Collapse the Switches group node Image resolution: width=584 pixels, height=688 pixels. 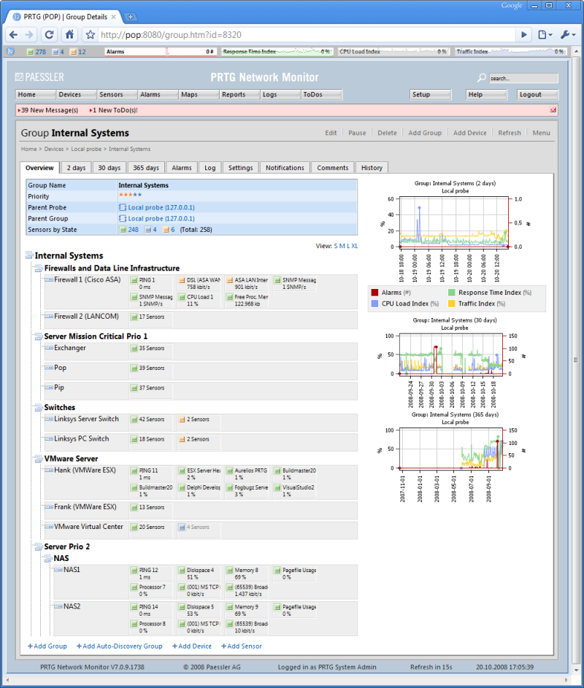pos(39,408)
